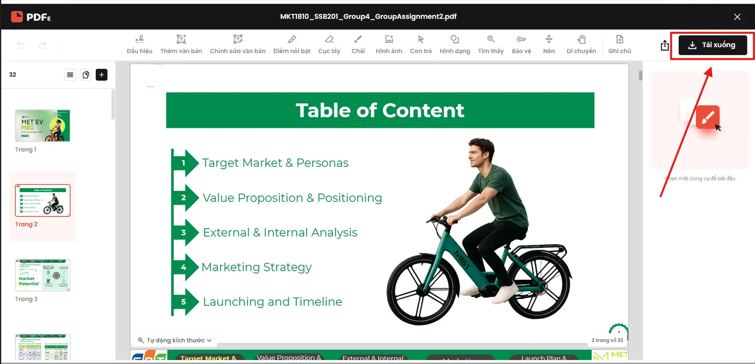Select the Hình ảnh image tool
The image size is (755, 364).
[x=389, y=45]
